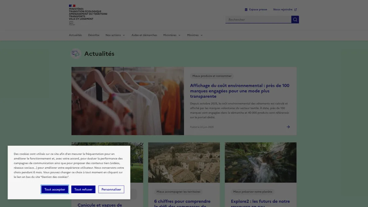Open the Canicule et vagues de article

click(x=100, y=205)
